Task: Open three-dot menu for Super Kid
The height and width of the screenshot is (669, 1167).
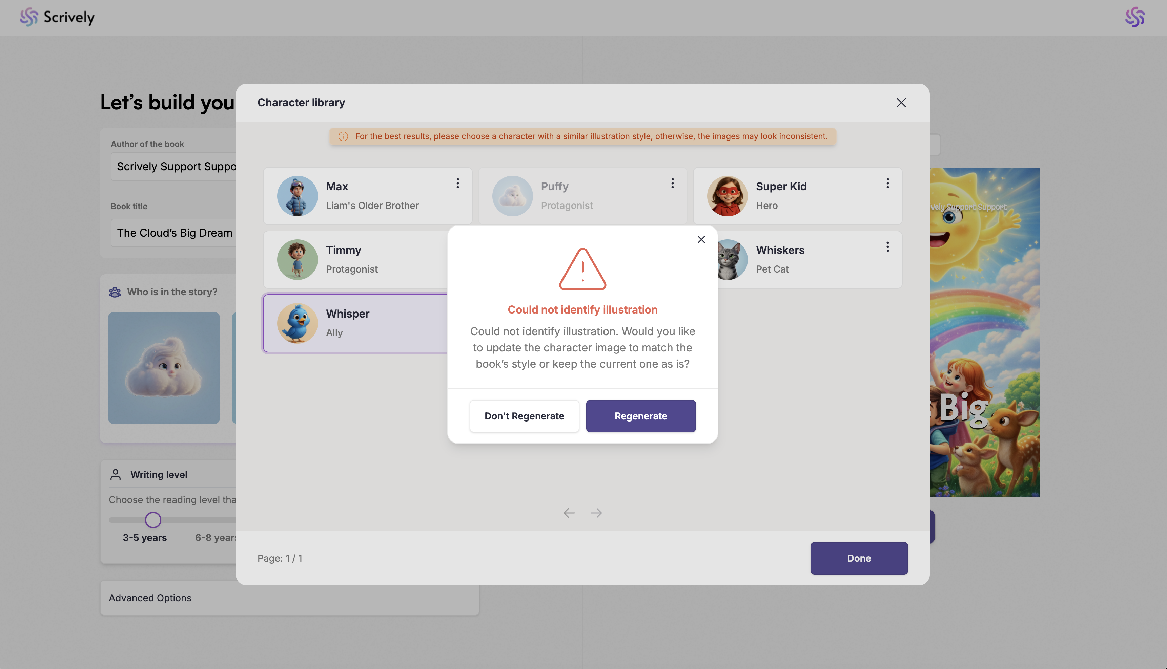Action: pyautogui.click(x=887, y=184)
